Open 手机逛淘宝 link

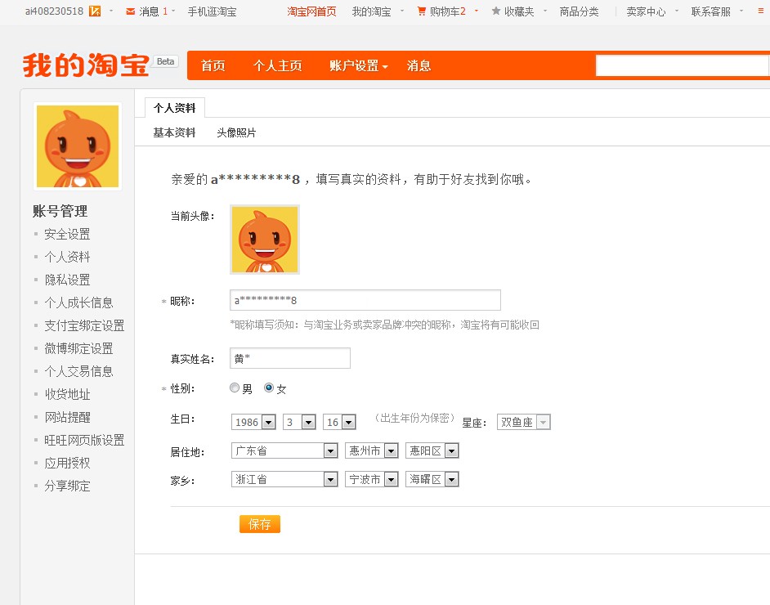pos(213,11)
